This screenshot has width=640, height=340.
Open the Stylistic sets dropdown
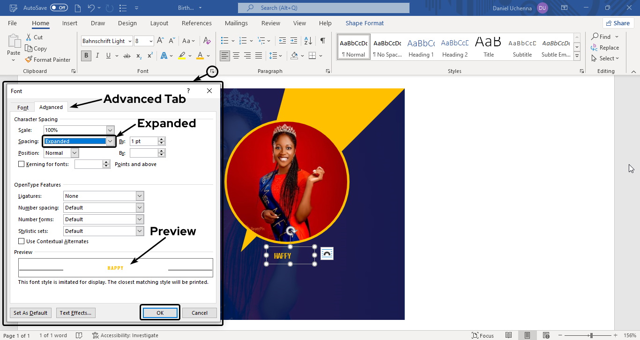click(140, 231)
